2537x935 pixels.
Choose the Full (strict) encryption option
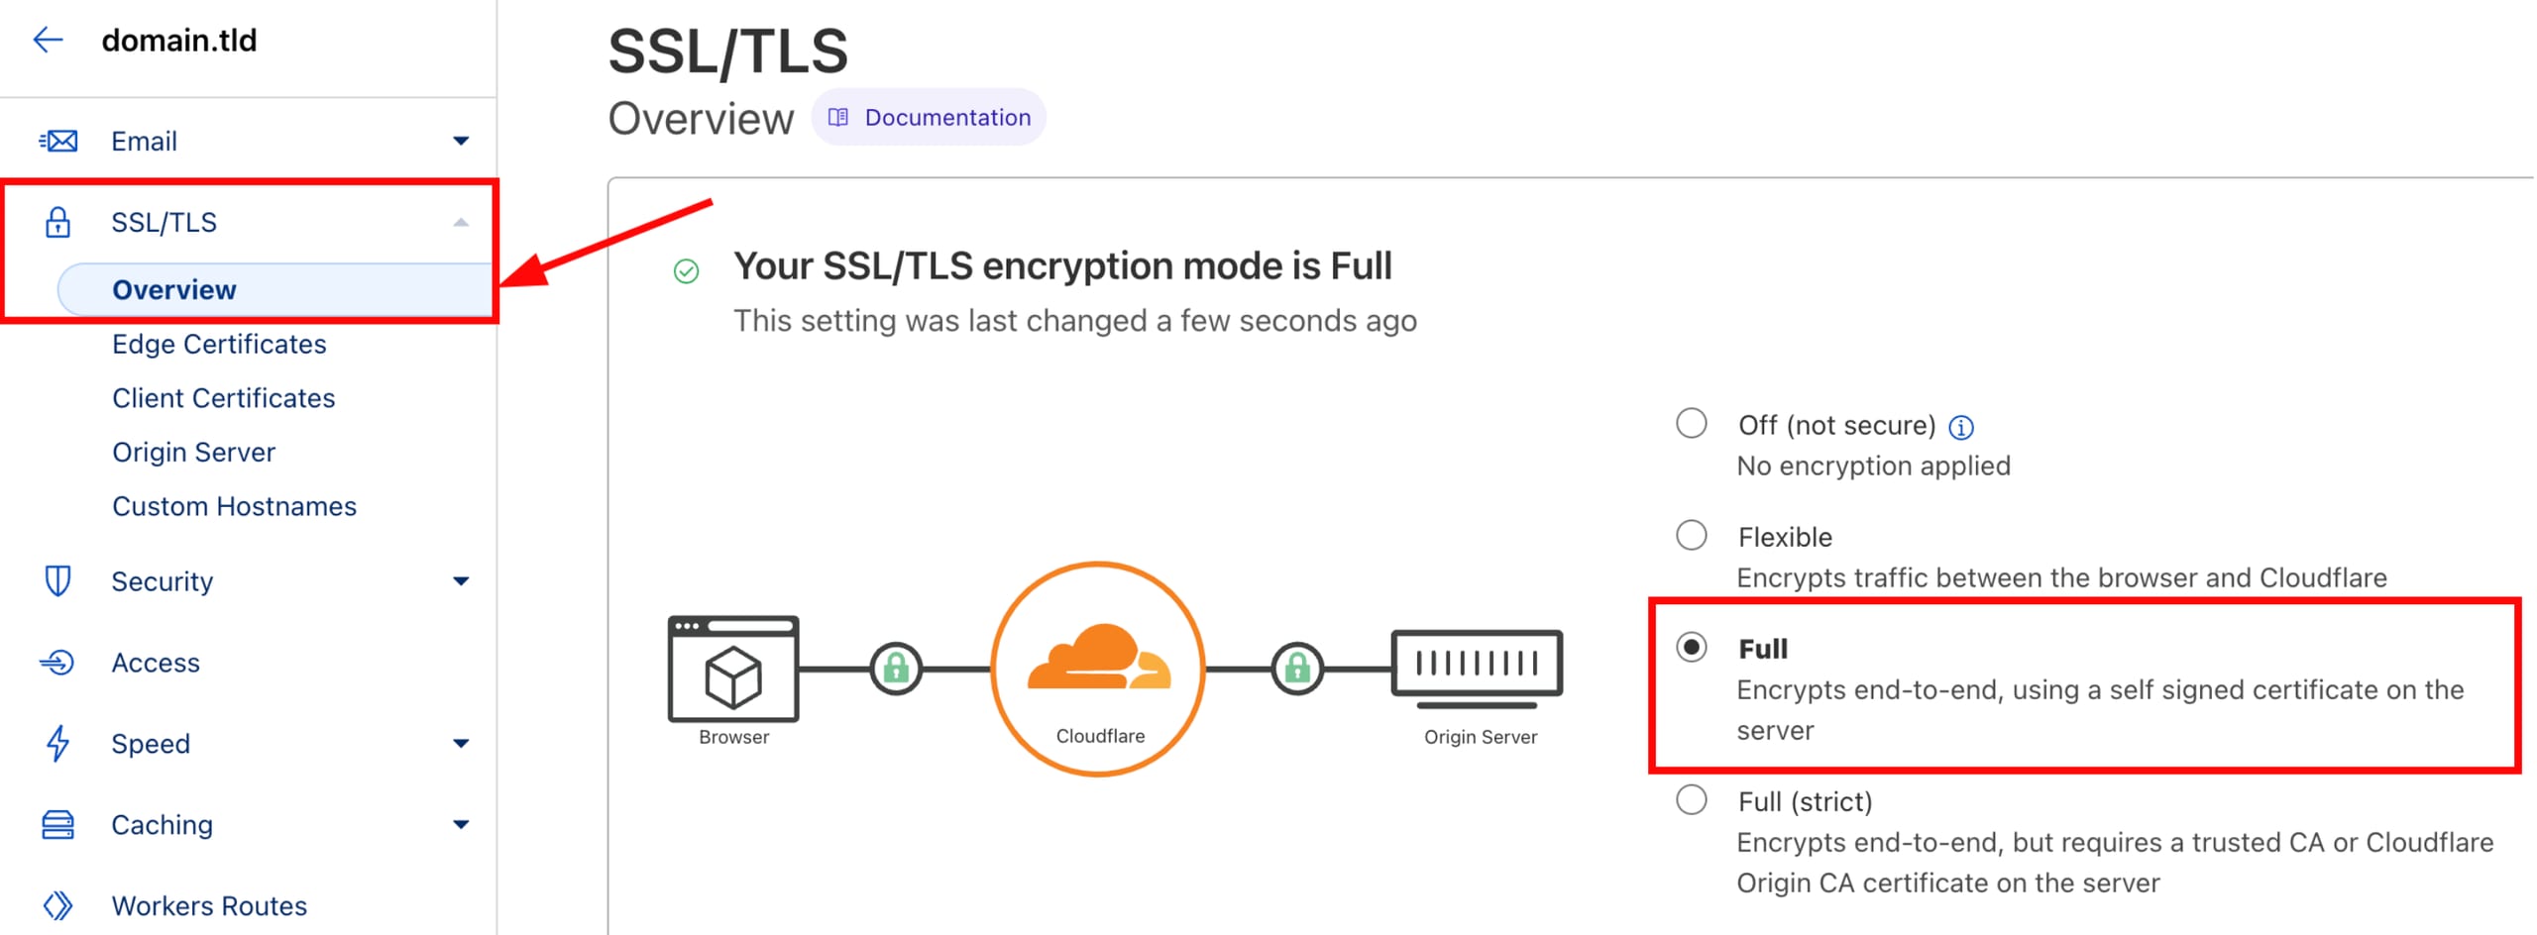click(1691, 800)
